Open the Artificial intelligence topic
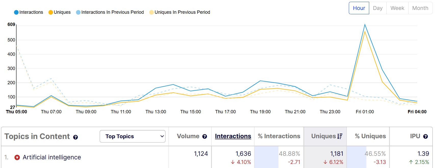This screenshot has height=168, width=436. click(x=52, y=157)
